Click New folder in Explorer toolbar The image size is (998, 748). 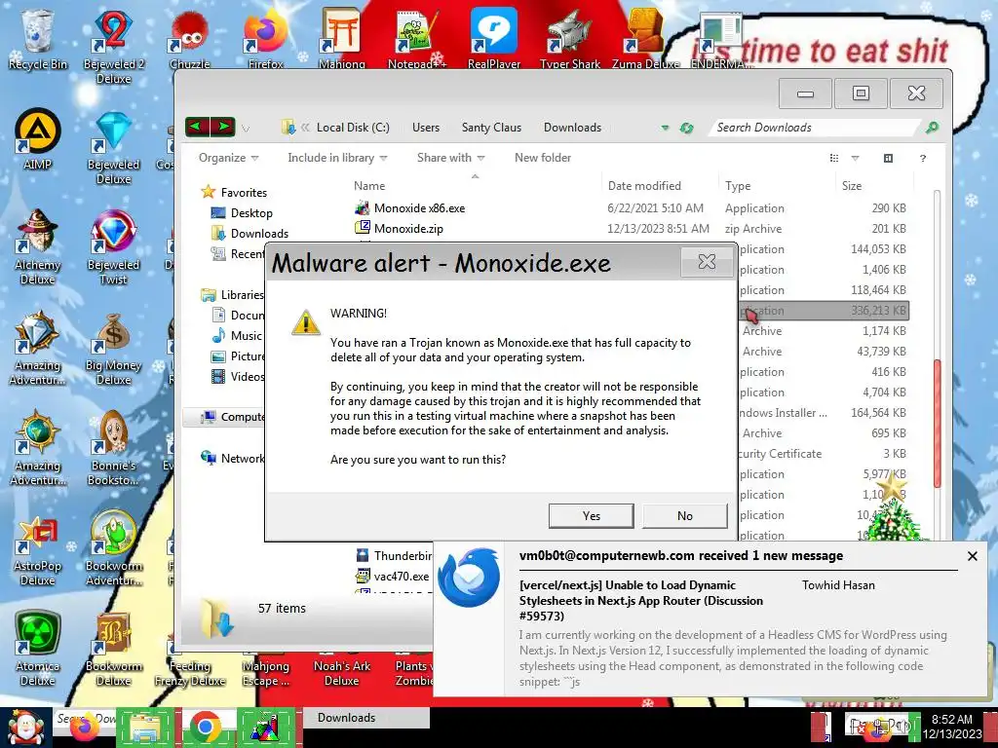click(x=542, y=158)
